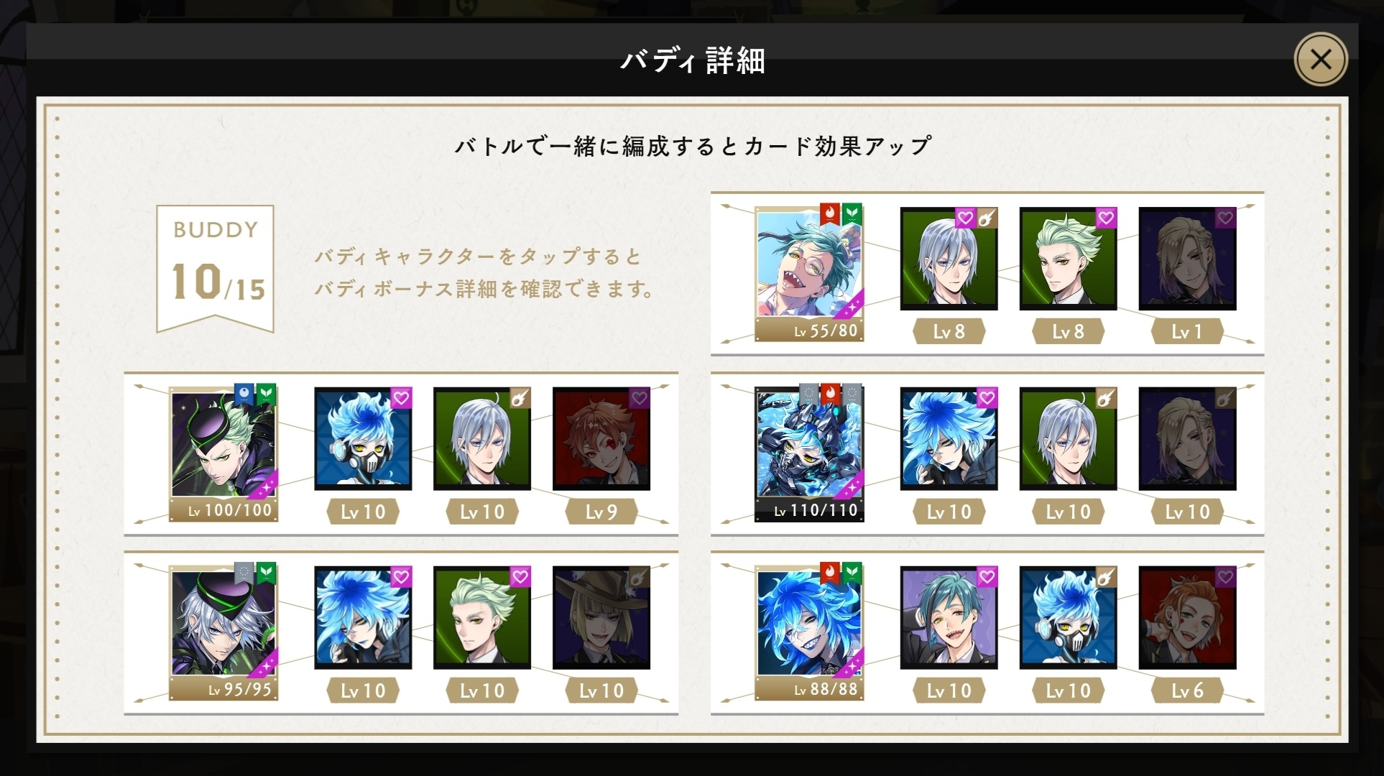
Task: Close the バディ詳細 dialog
Action: pyautogui.click(x=1321, y=60)
